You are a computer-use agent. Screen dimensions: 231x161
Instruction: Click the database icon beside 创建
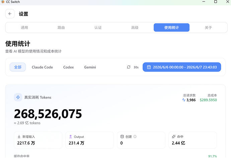pos(122,137)
